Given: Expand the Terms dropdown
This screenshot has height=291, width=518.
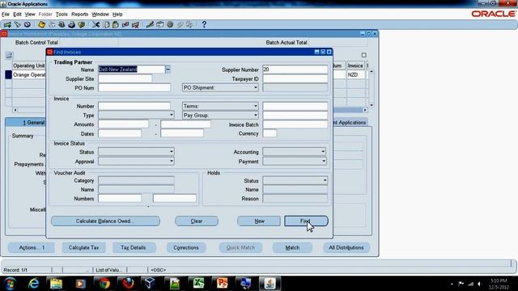Looking at the screenshot, I should pyautogui.click(x=256, y=106).
